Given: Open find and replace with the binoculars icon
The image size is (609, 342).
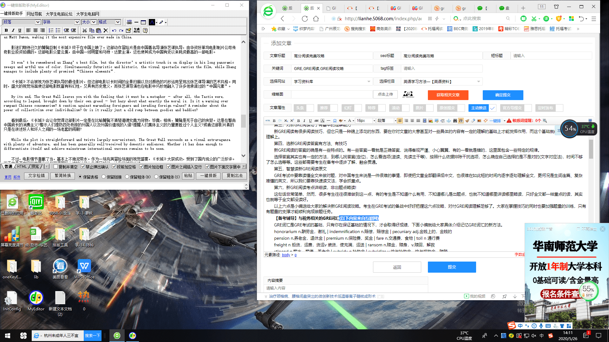Looking at the screenshot, I should [455, 121].
